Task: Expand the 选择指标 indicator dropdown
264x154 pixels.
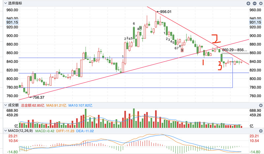Action: coord(13,3)
